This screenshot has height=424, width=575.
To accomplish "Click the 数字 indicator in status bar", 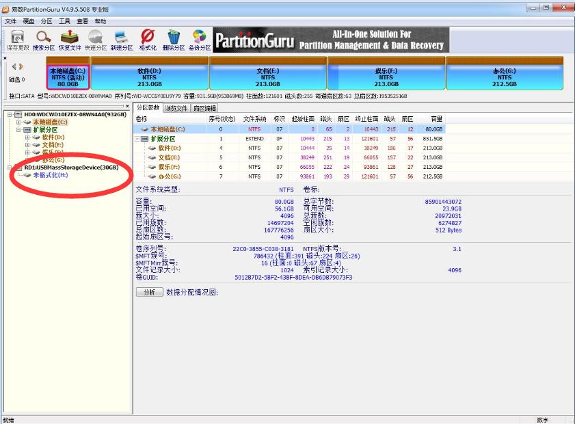I will click(543, 420).
